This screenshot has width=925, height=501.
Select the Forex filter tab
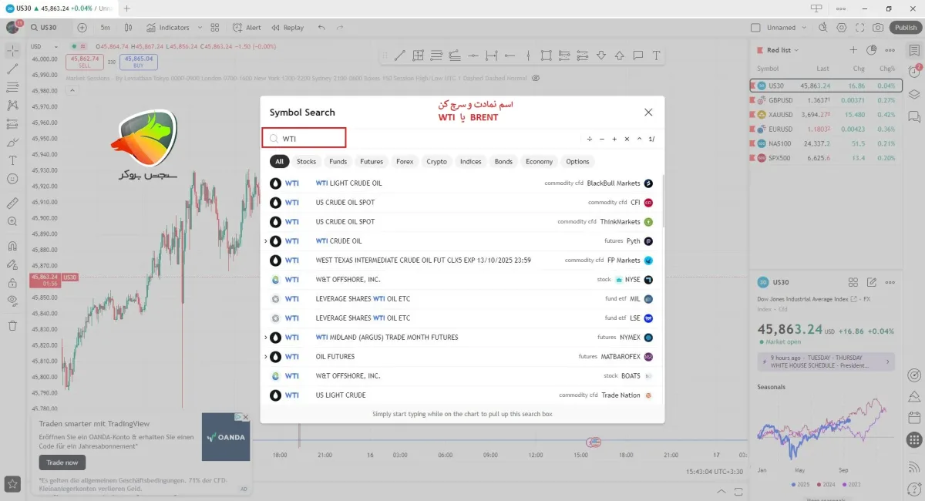pyautogui.click(x=405, y=162)
